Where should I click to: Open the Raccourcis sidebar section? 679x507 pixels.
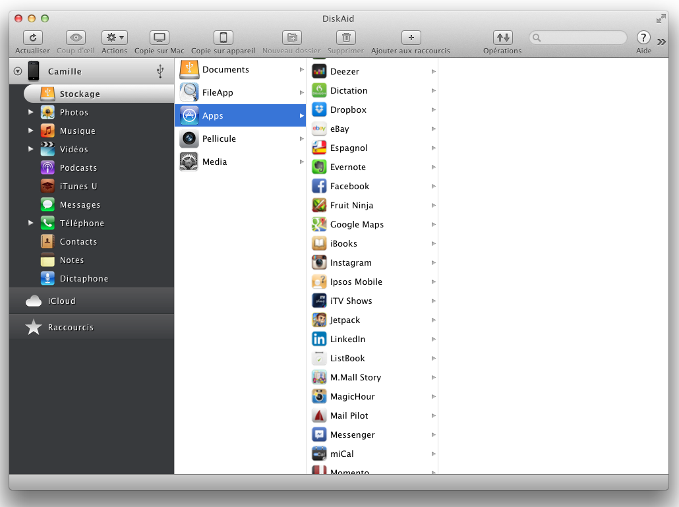click(71, 328)
